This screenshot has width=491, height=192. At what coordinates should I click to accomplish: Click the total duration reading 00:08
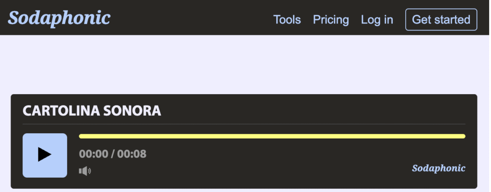coord(132,154)
